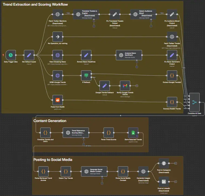
Task: Click the No Operation arrow node
Action: click(x=58, y=37)
